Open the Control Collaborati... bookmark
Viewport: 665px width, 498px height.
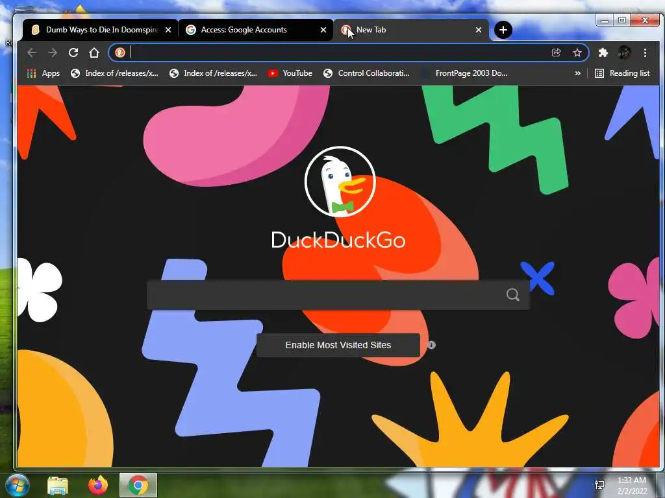[366, 73]
